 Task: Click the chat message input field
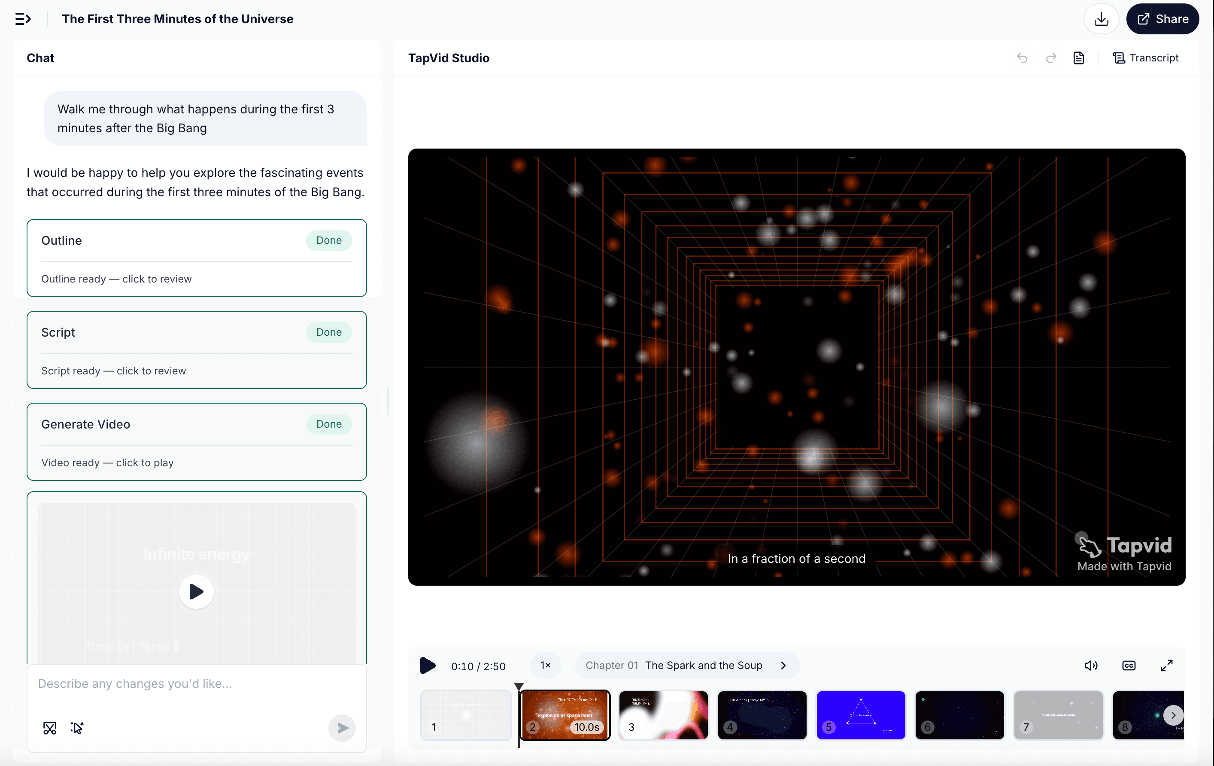(x=197, y=684)
